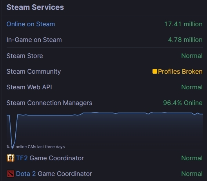Click the Steam Web API label
The height and width of the screenshot is (181, 207).
(29, 87)
